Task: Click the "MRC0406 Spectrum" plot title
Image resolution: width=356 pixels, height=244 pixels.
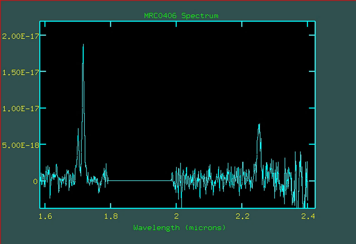Action: point(181,16)
